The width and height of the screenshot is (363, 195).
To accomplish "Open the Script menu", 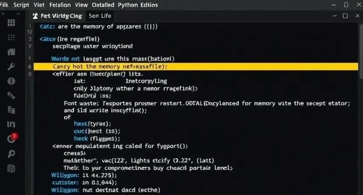I will click(22, 5).
